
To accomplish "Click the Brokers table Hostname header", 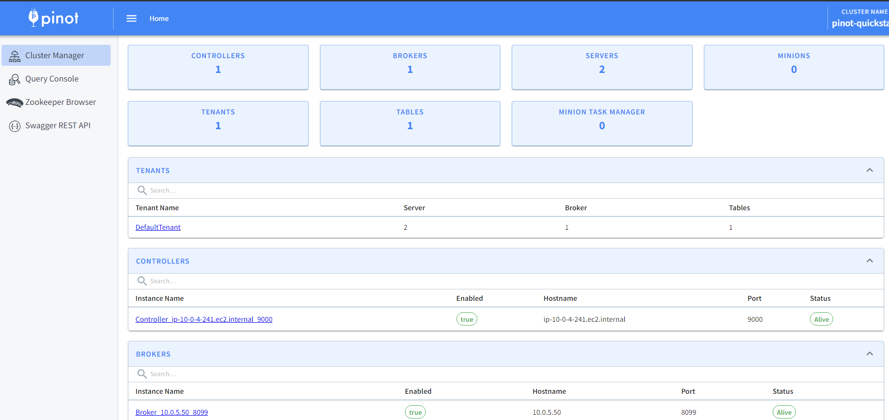I will click(x=549, y=391).
